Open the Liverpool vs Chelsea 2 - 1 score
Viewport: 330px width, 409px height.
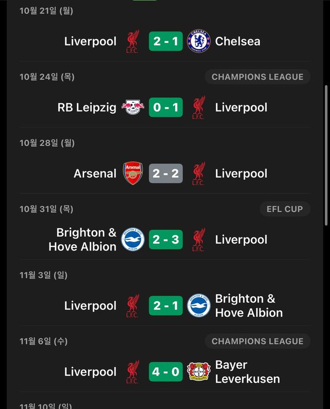[x=166, y=41]
